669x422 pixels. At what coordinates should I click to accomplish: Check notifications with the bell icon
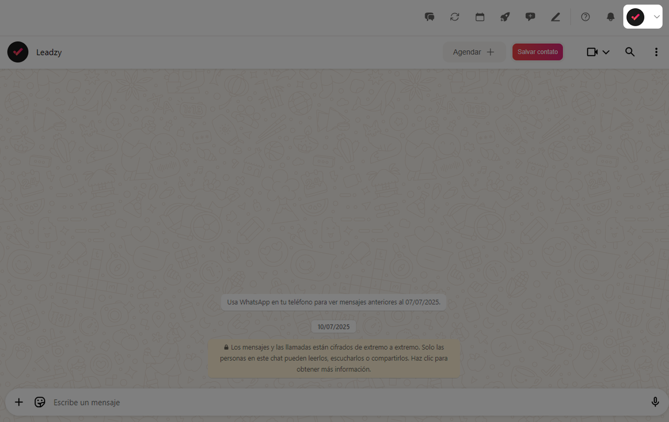pyautogui.click(x=610, y=17)
